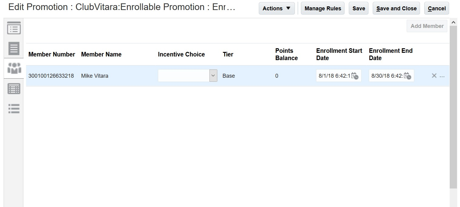Click the Save button

(x=358, y=8)
